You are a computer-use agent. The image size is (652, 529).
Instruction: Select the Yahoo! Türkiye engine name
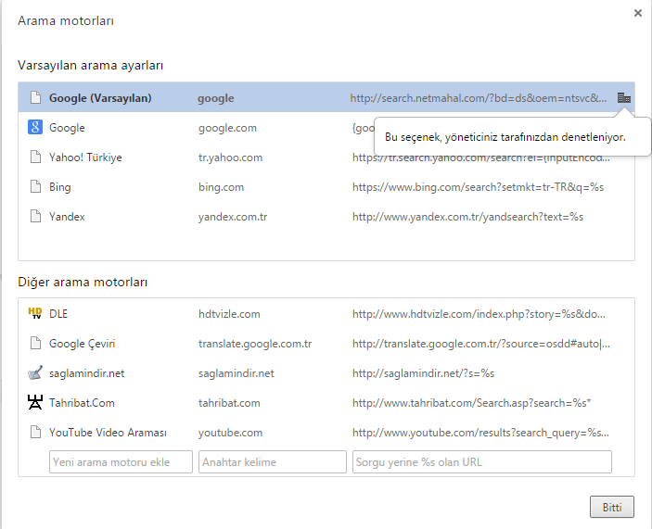[x=85, y=157]
